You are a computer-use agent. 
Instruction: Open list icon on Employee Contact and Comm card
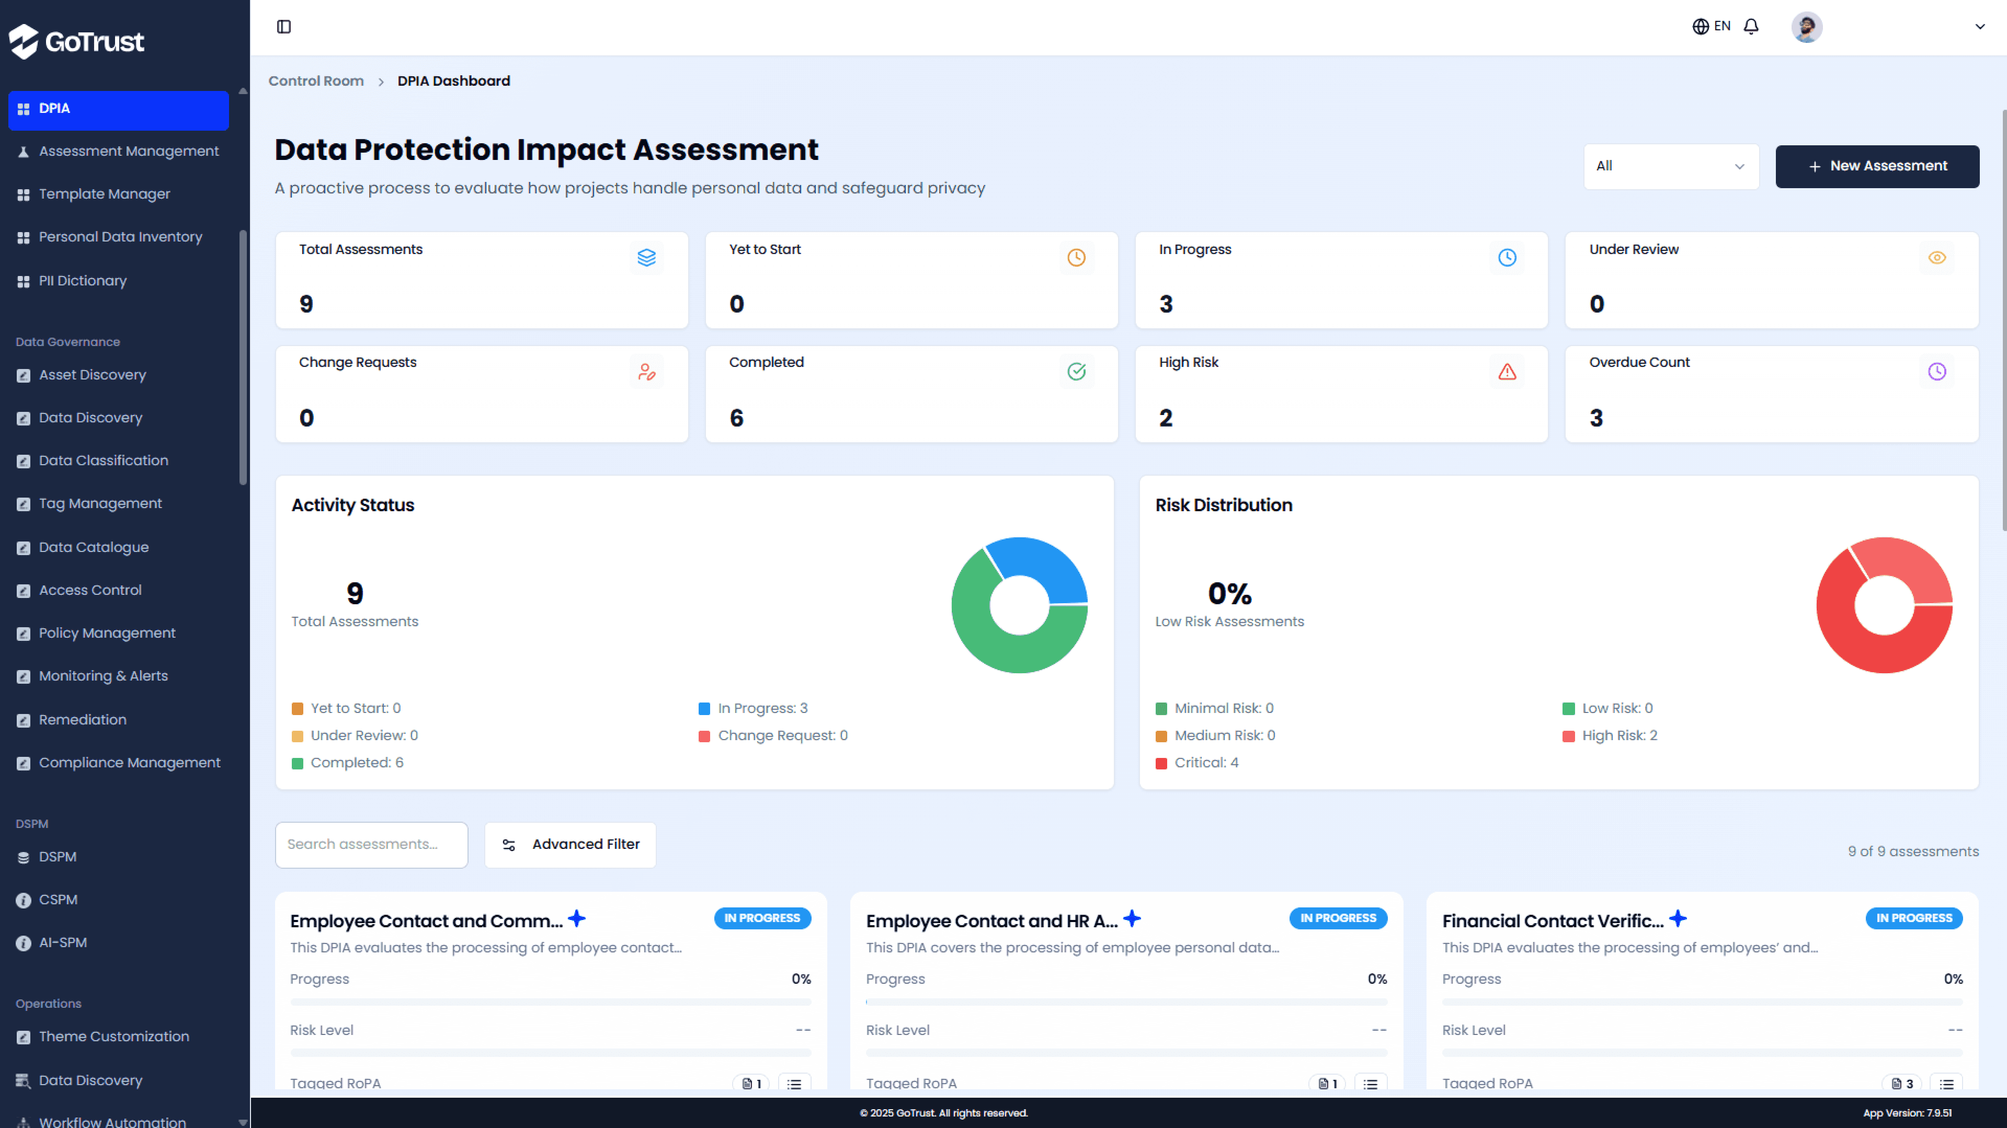[794, 1084]
